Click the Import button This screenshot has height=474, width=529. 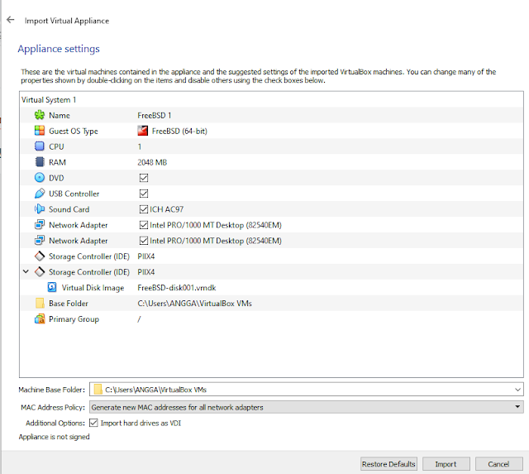tap(446, 464)
